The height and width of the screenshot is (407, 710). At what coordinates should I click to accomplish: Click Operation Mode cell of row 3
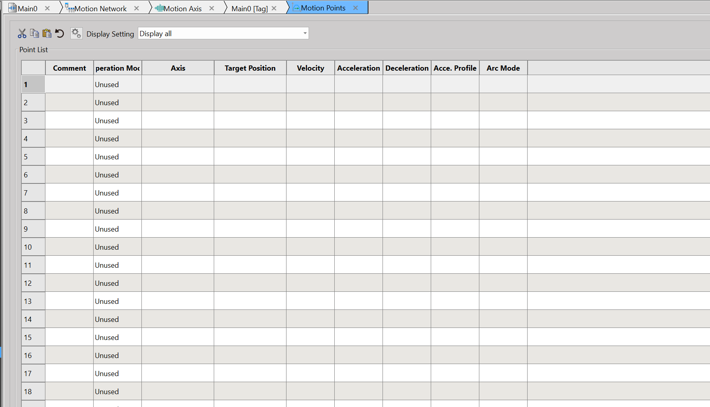click(x=117, y=120)
